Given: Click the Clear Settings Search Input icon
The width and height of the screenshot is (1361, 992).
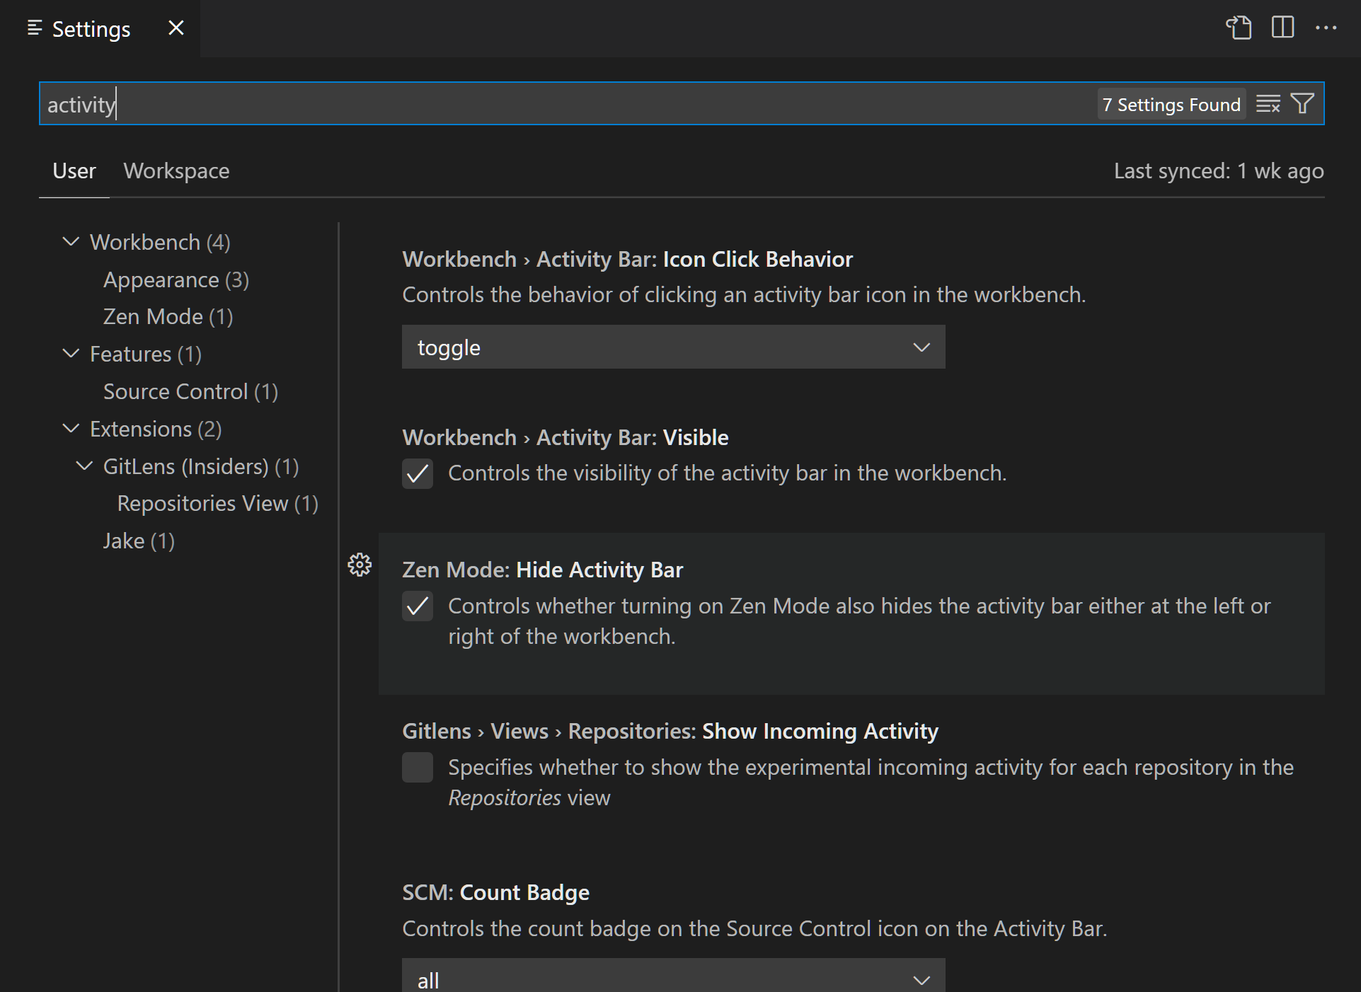Looking at the screenshot, I should 1268,103.
